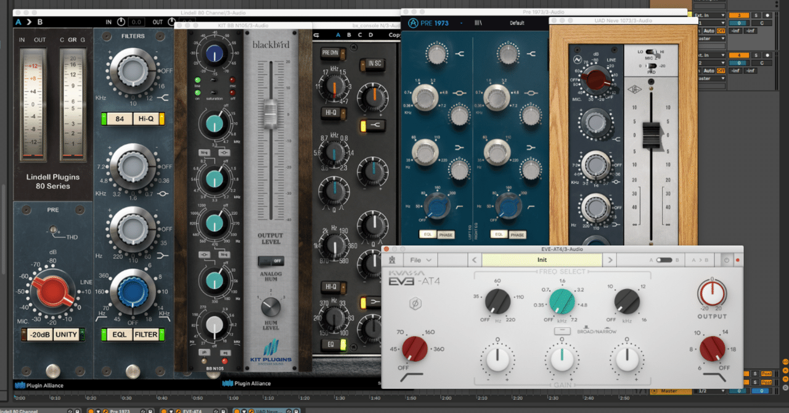Select setting A in bx_console N header
This screenshot has width=789, height=413.
pos(338,35)
